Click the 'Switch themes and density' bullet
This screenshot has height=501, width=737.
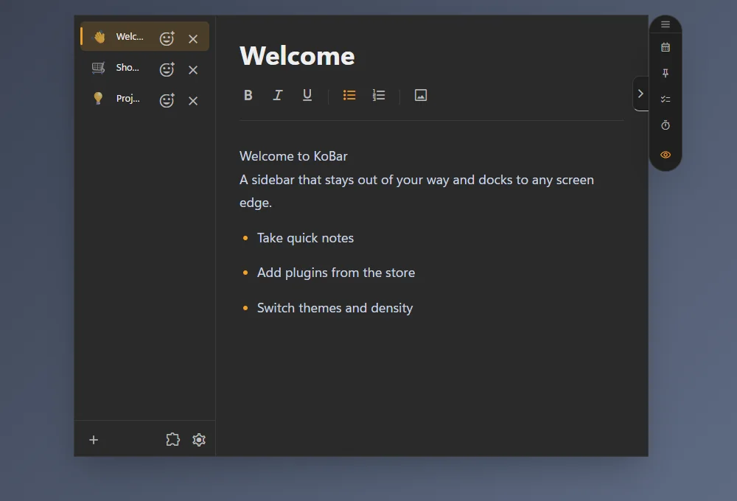(x=335, y=308)
